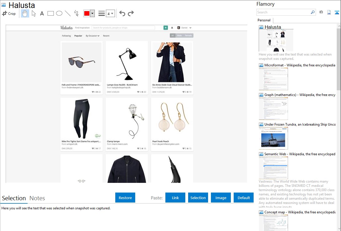
Task: Select the 'Under Frozen Tundra' snapshot title
Action: click(300, 124)
